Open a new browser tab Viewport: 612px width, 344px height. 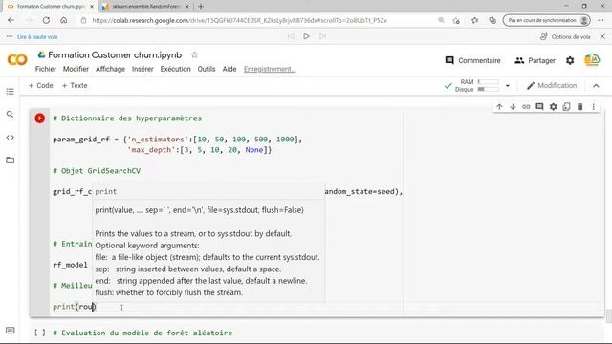coord(201,7)
